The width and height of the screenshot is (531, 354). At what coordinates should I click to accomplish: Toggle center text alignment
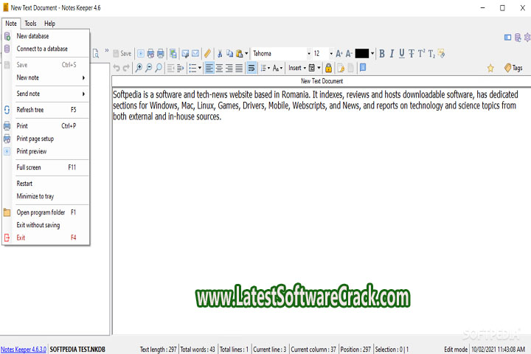point(219,68)
